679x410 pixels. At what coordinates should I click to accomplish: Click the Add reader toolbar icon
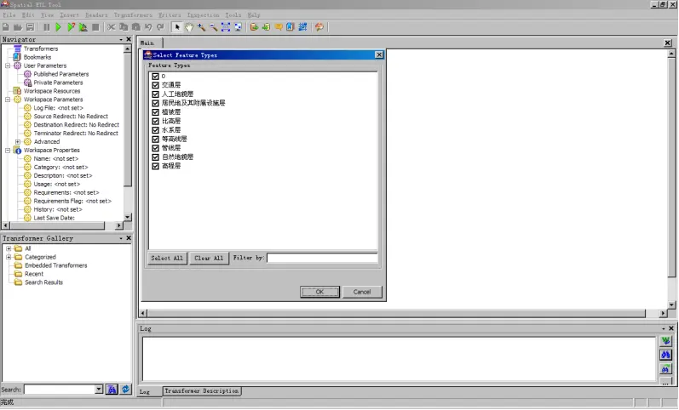tap(254, 27)
